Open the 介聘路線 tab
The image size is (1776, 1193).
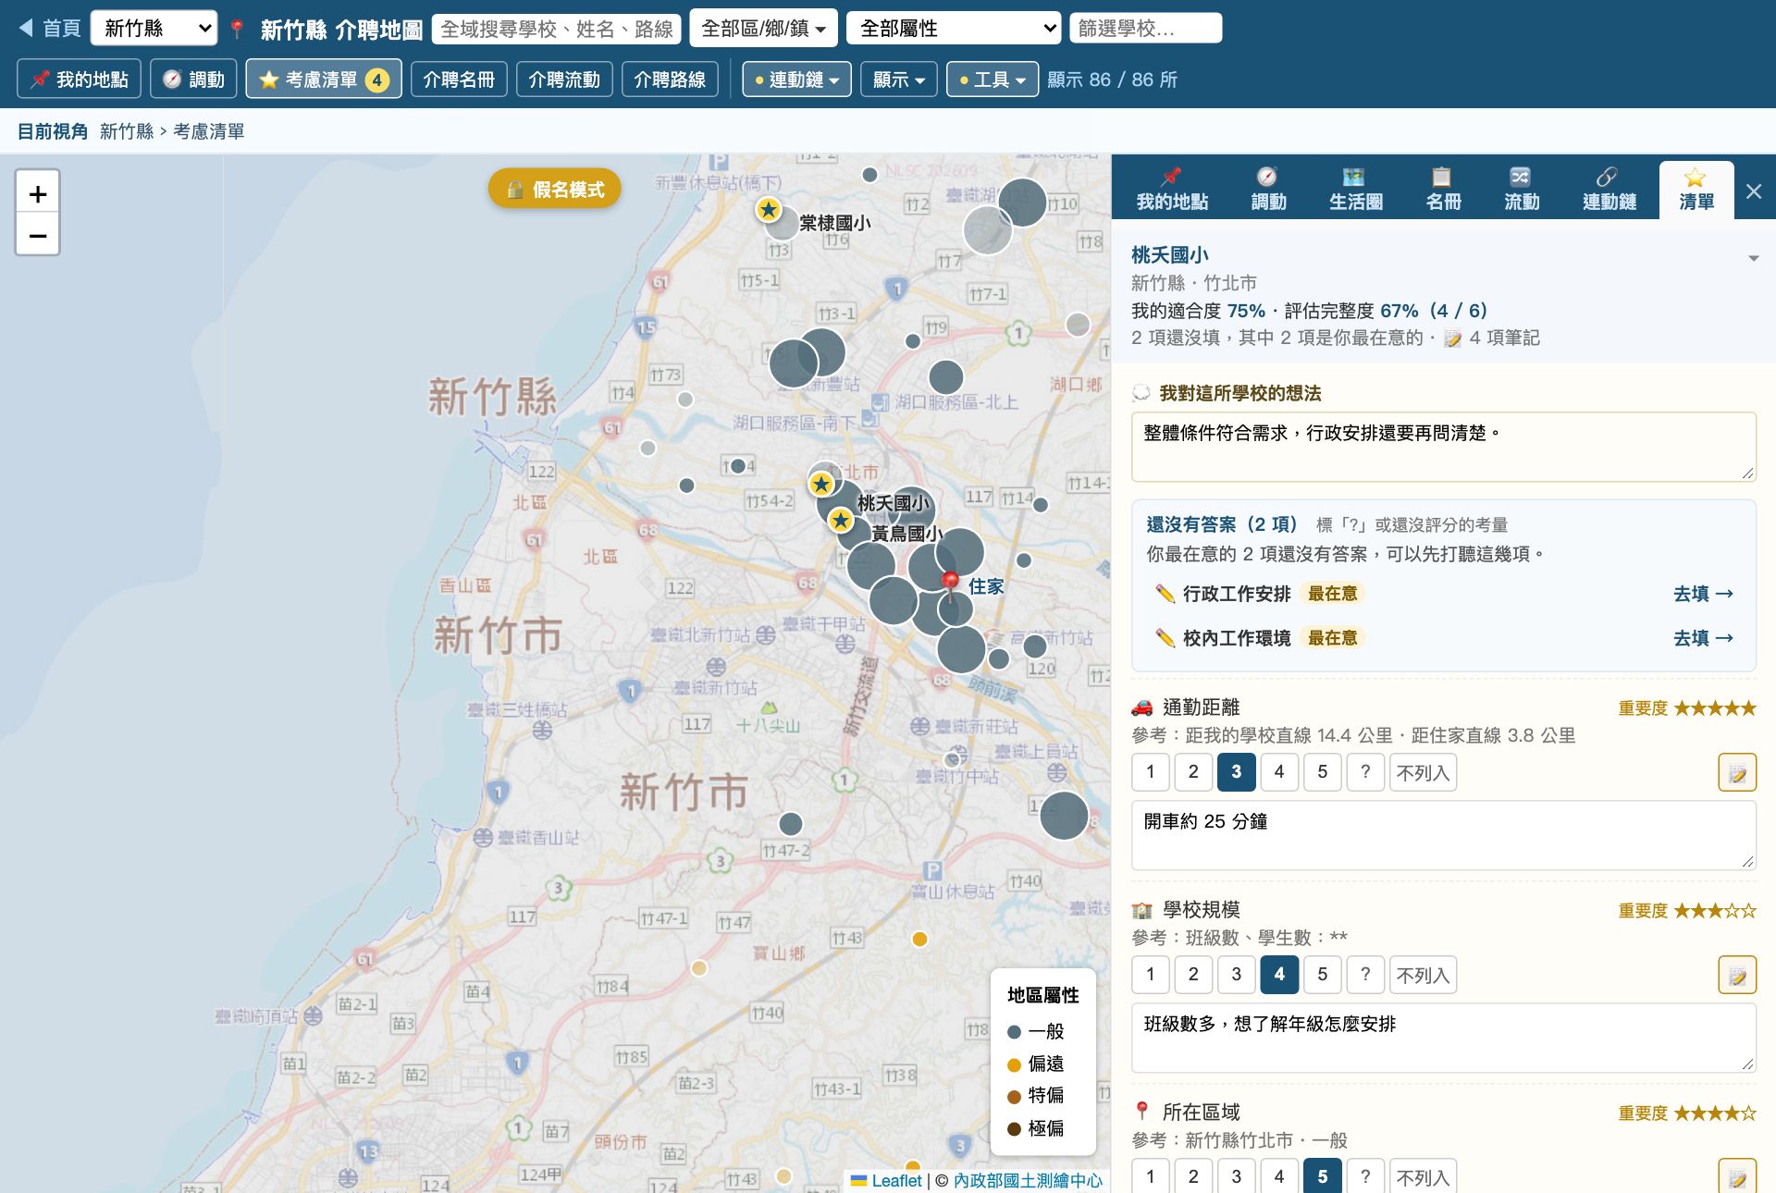point(670,80)
